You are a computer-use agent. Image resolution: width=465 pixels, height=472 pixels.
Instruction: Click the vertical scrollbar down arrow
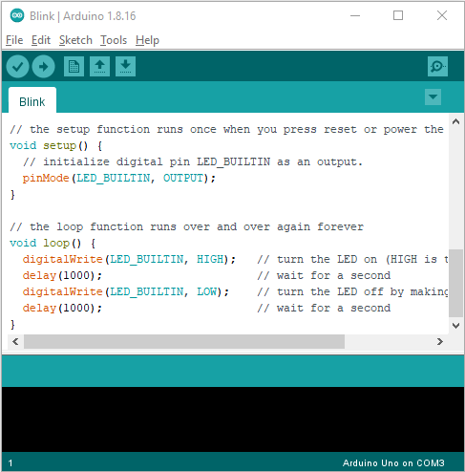click(x=455, y=326)
